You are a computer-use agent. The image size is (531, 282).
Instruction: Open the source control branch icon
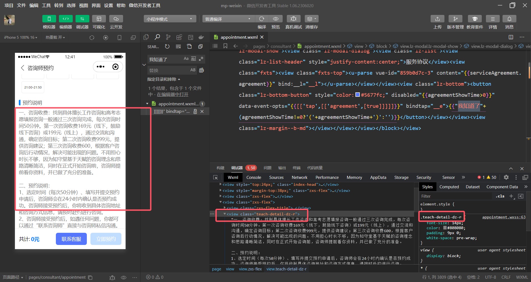click(168, 37)
